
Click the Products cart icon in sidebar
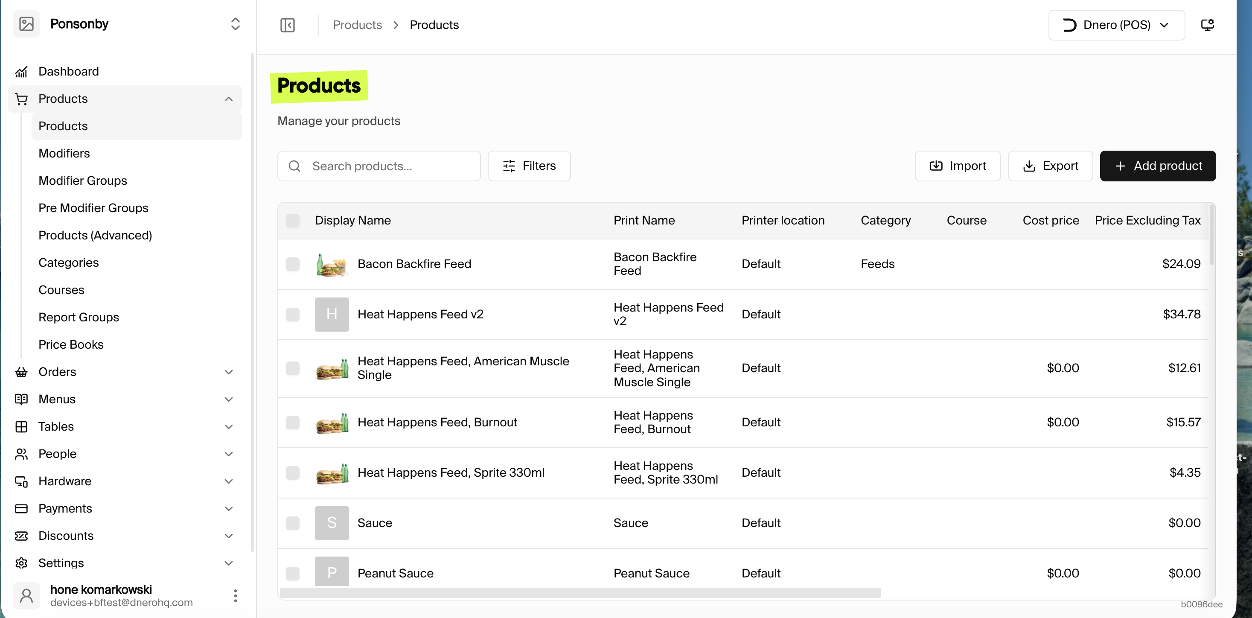coord(21,99)
